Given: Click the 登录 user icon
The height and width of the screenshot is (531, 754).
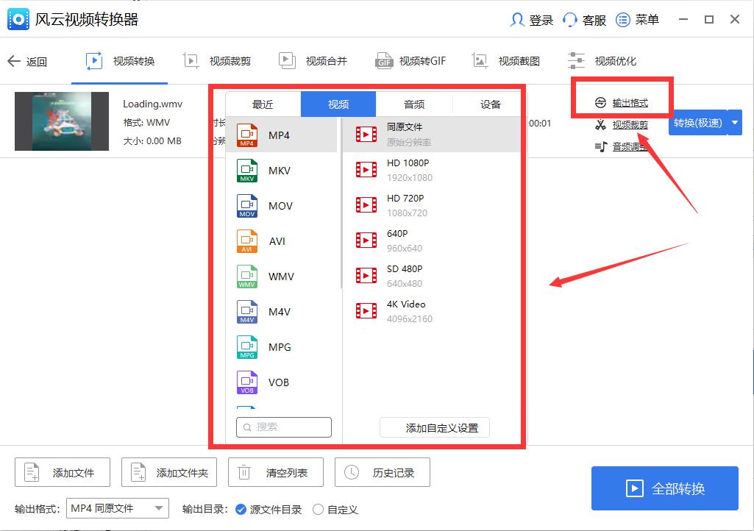Looking at the screenshot, I should pos(517,20).
